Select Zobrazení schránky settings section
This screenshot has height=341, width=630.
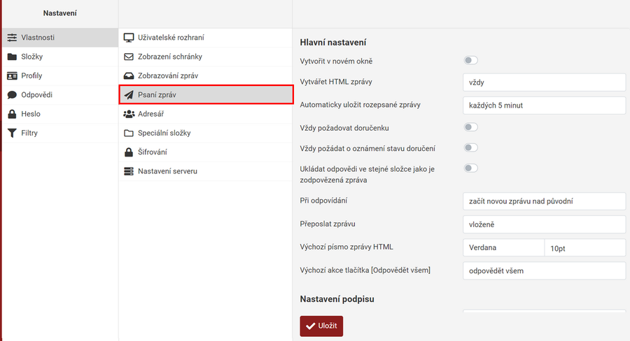tap(169, 57)
